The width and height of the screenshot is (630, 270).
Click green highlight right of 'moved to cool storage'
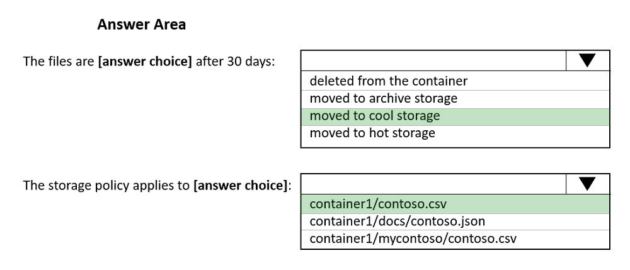point(524,116)
